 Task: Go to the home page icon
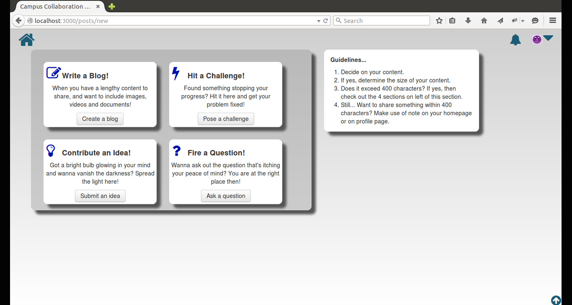click(26, 40)
